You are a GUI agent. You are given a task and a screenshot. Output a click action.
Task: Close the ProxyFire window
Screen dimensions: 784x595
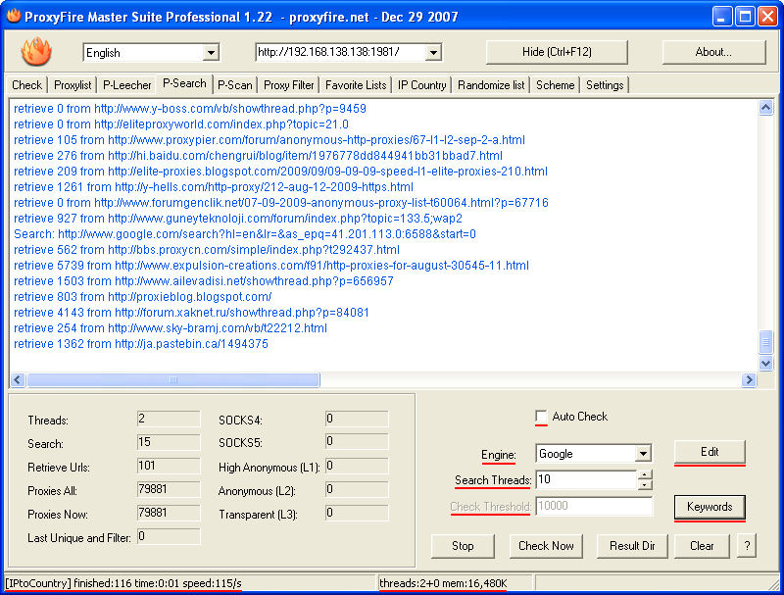(767, 17)
